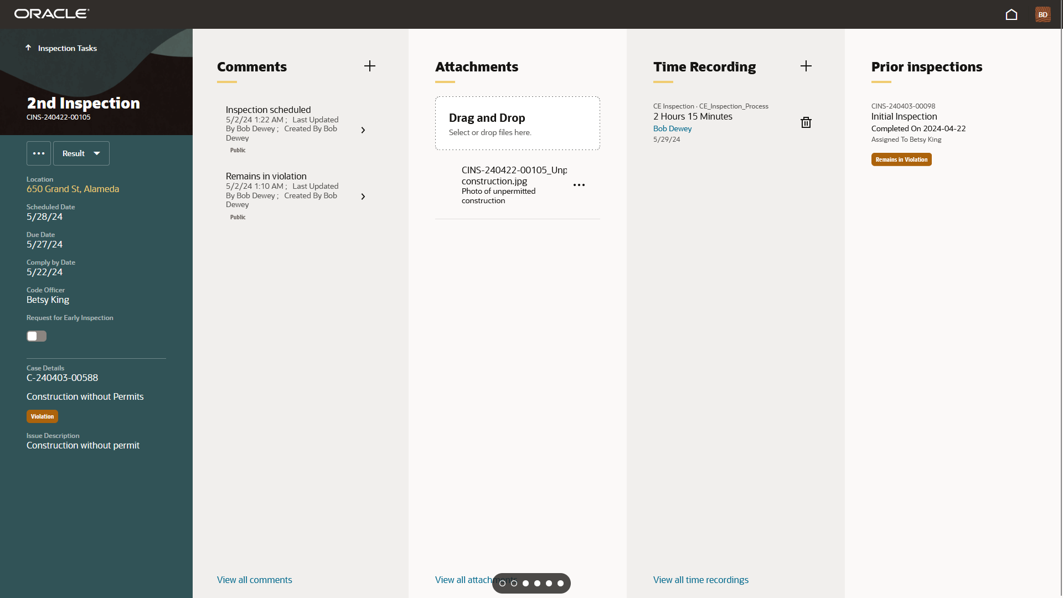Open more options for the construction.jpg attachment

579,185
